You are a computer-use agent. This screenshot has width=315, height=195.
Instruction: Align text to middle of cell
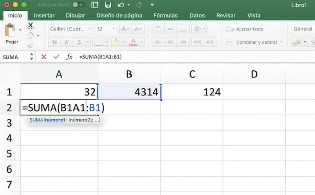coord(170,29)
